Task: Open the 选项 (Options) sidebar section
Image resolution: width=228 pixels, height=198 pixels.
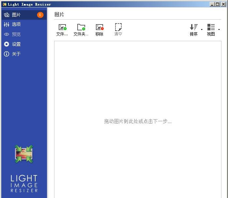Action: pos(24,24)
